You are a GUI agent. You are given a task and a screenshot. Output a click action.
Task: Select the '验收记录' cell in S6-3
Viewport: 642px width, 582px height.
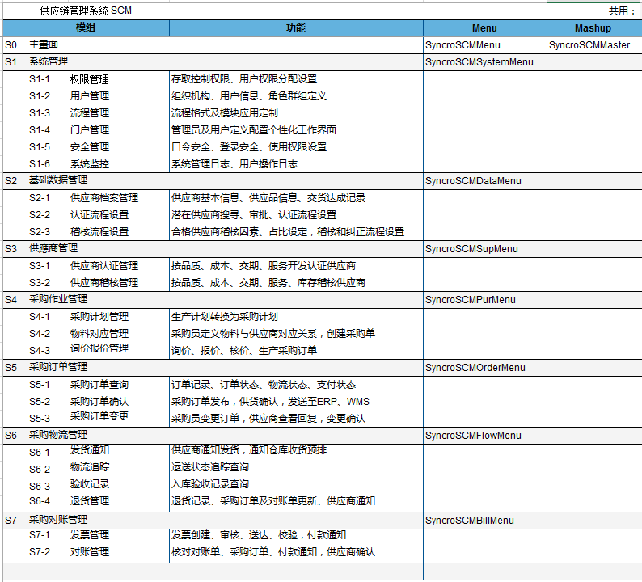(89, 484)
